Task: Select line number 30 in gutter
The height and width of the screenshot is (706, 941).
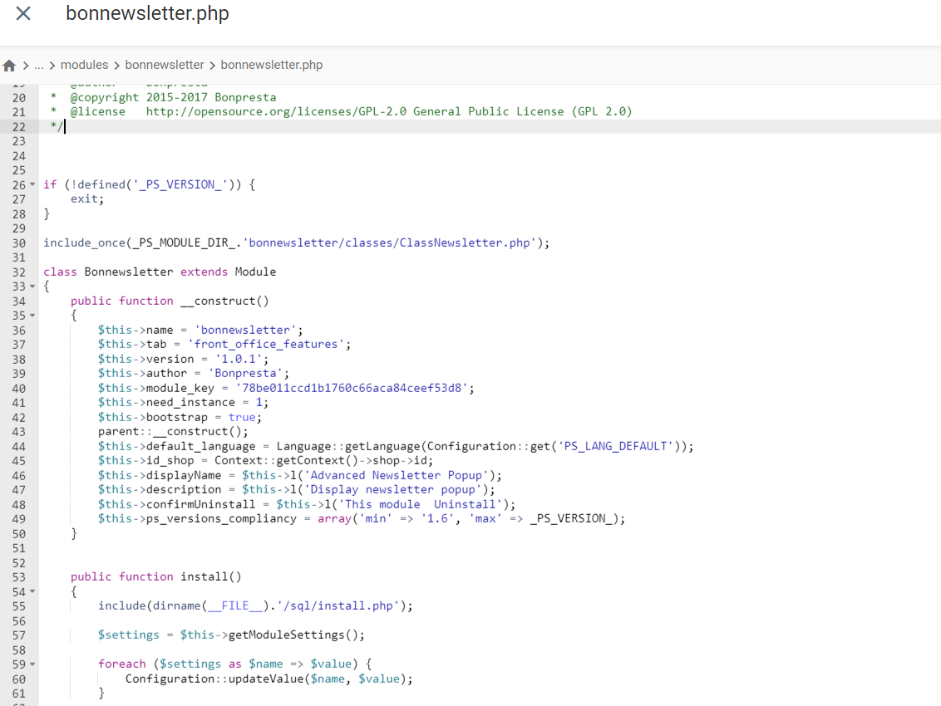Action: coord(19,243)
